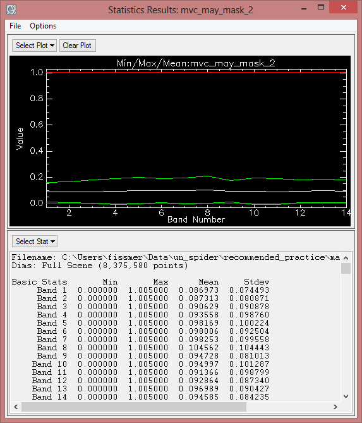
Task: Click the horizontal scrollbar left arrow
Action: 16,407
